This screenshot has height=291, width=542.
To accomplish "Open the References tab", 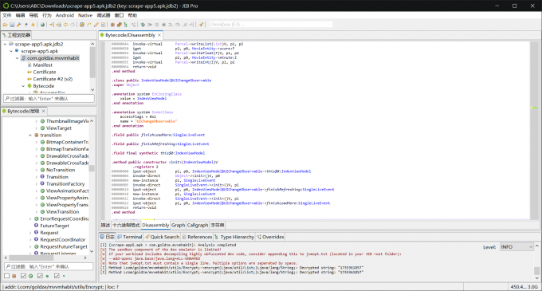I will click(x=197, y=237).
